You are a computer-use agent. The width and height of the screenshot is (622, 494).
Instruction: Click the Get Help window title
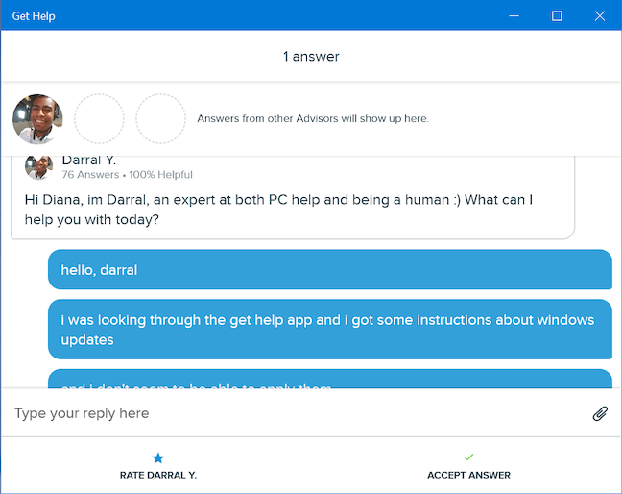point(34,15)
